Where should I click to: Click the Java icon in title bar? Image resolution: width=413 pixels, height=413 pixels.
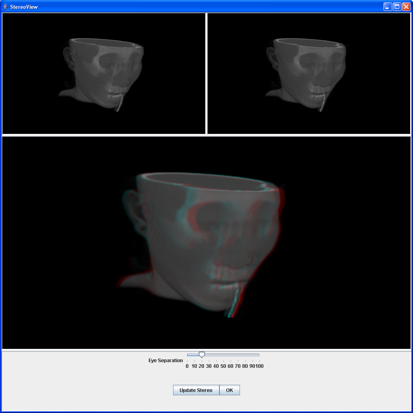pyautogui.click(x=6, y=6)
